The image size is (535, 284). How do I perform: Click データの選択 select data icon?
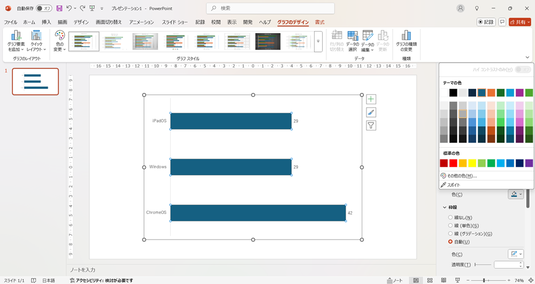click(353, 41)
